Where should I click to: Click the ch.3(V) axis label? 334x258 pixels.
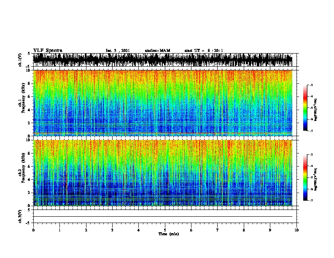(x=20, y=216)
